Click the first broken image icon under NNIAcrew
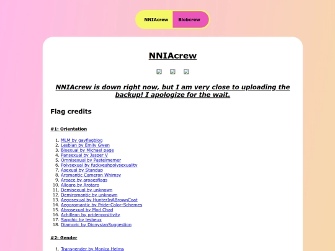Viewport: 335px width, 251px height. 159,72
